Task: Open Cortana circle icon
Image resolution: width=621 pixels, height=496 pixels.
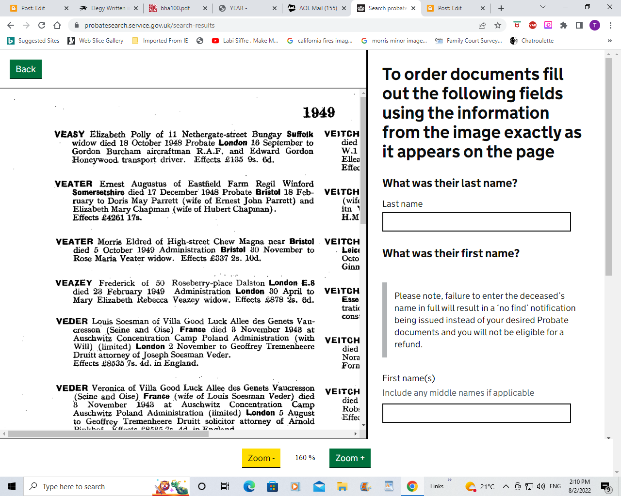Action: pos(202,486)
